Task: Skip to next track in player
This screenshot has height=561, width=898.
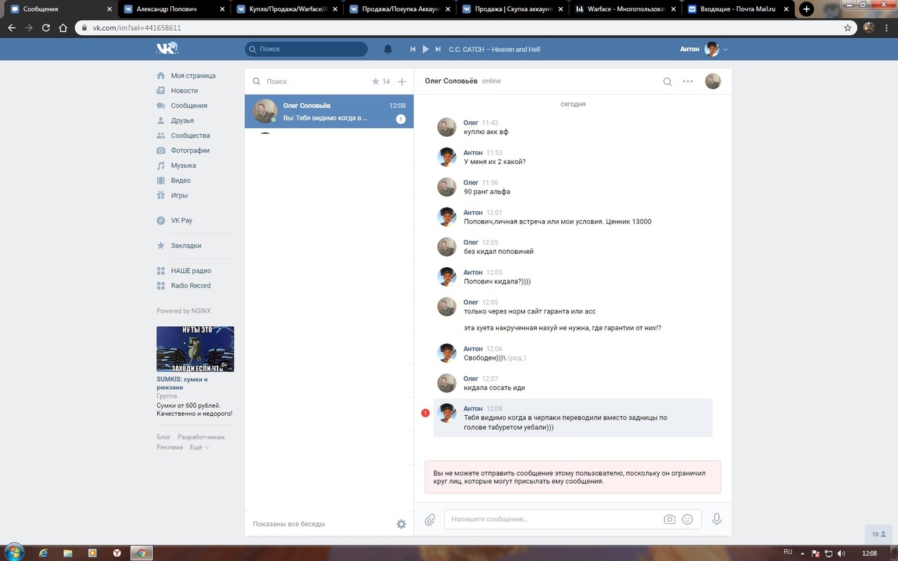Action: point(438,49)
